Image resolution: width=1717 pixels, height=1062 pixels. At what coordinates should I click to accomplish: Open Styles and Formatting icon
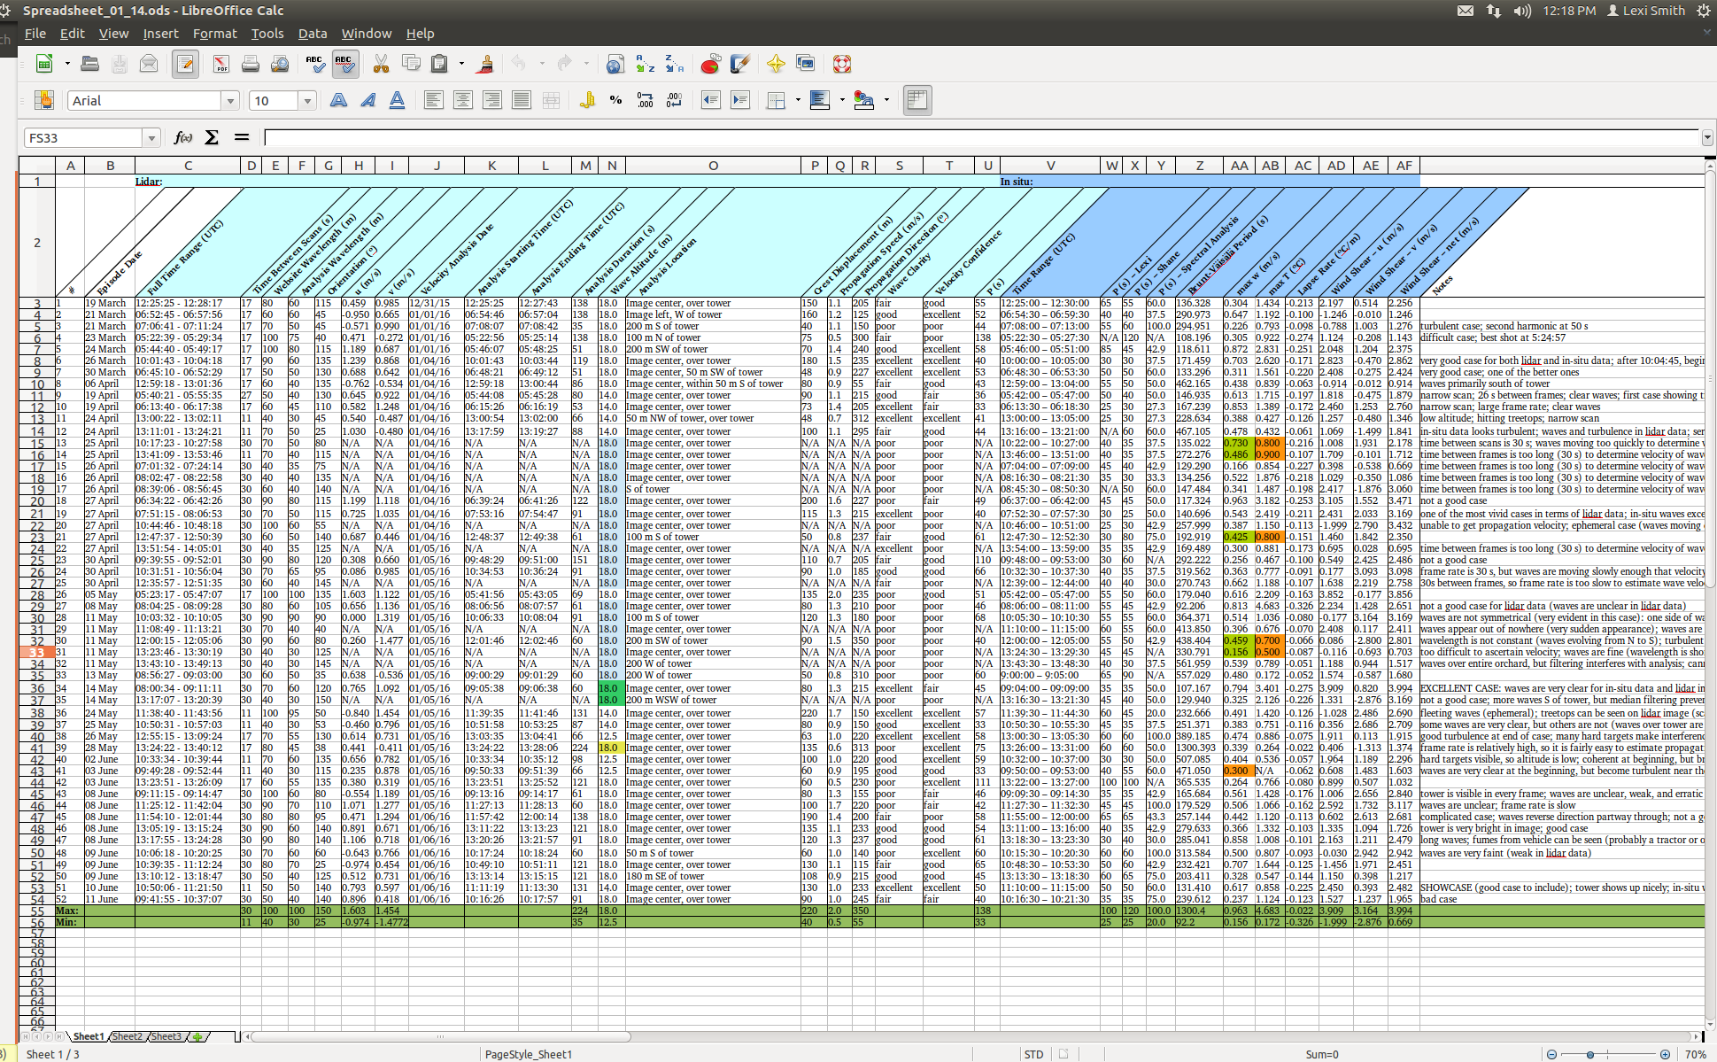(x=44, y=100)
